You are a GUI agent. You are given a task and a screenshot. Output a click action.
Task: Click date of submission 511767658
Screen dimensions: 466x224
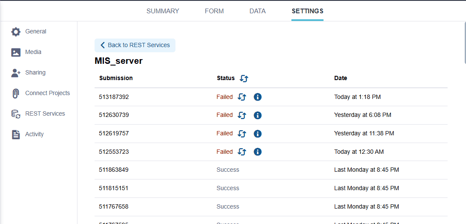click(367, 206)
